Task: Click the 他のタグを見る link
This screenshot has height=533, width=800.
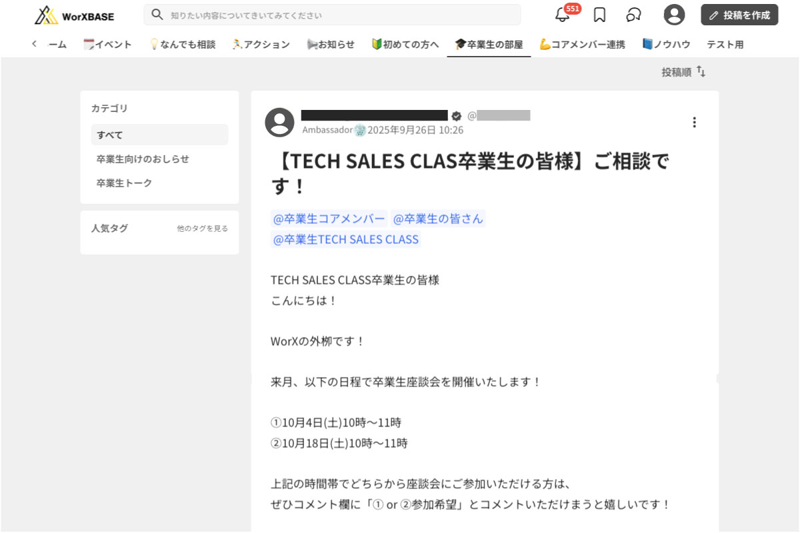Action: coord(202,229)
